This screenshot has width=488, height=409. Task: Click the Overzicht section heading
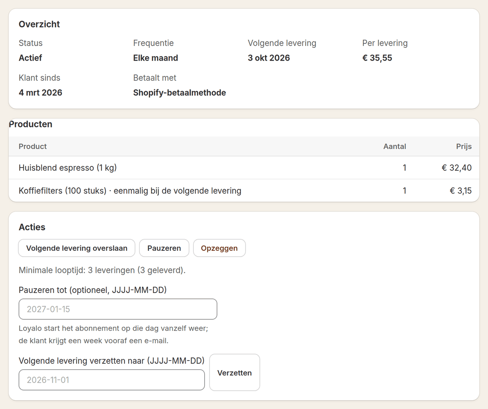pyautogui.click(x=39, y=24)
